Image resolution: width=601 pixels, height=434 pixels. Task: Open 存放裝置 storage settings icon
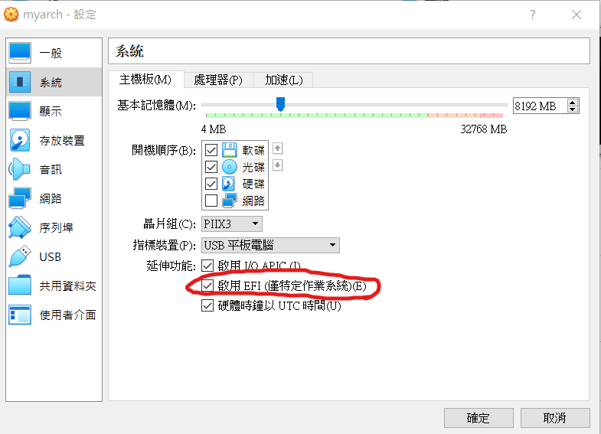(x=20, y=140)
